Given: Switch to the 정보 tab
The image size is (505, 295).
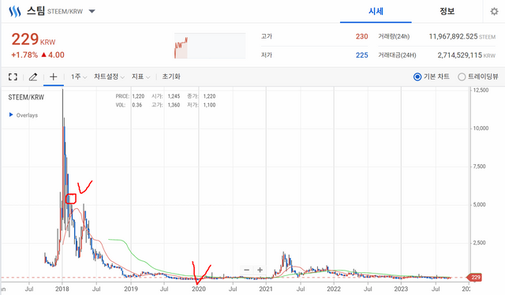Looking at the screenshot, I should (447, 12).
